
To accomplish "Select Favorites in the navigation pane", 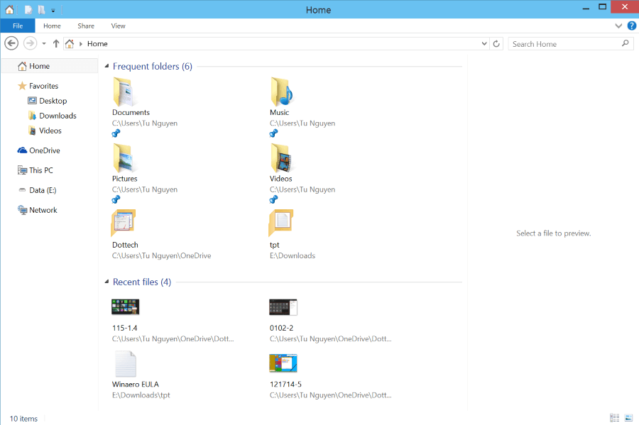I will point(43,86).
